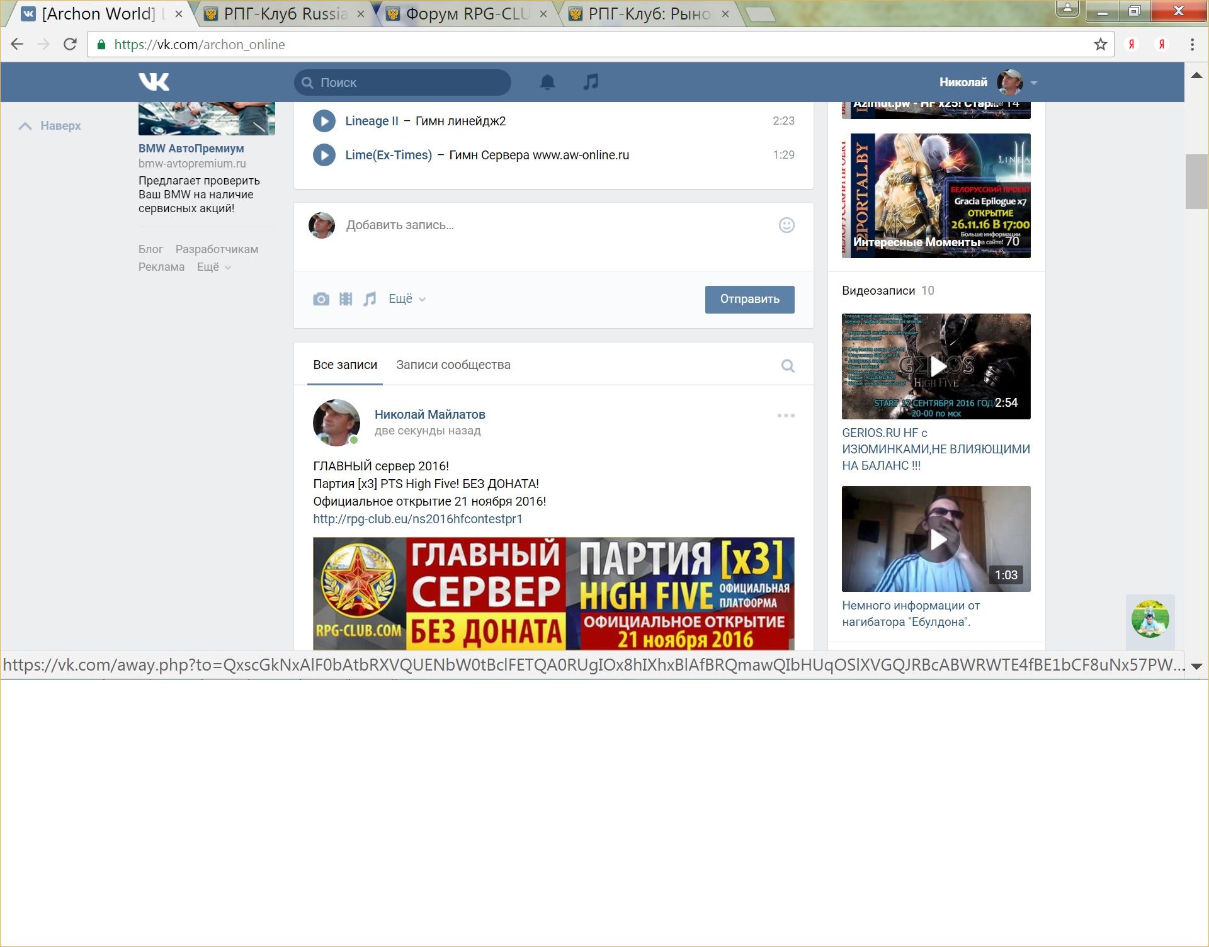Attach a video using the film icon
The height and width of the screenshot is (947, 1209).
[346, 299]
